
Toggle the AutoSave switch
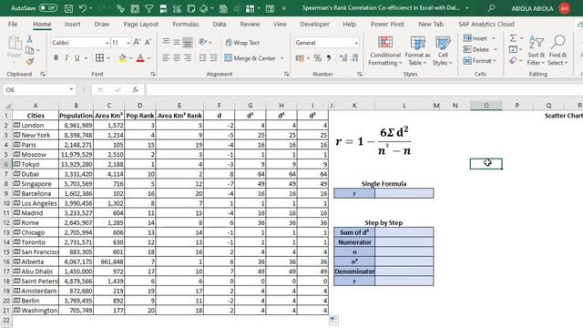[x=48, y=8]
